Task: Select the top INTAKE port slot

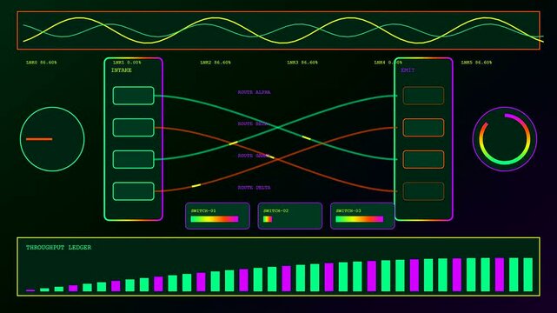Action: point(134,96)
